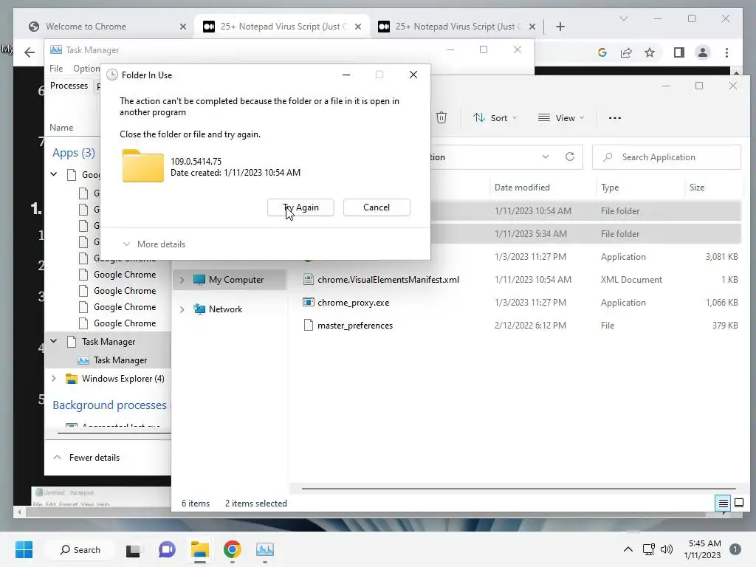
Task: Click the chrome_proxy.exe application icon
Action: point(309,302)
